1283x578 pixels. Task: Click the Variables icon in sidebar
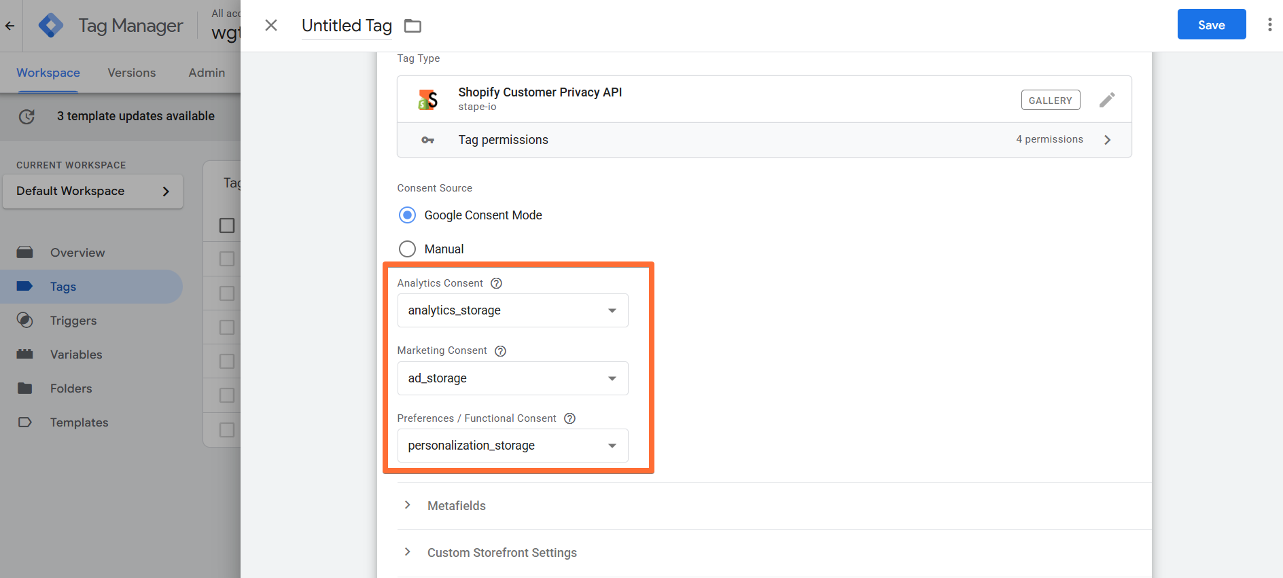(25, 355)
